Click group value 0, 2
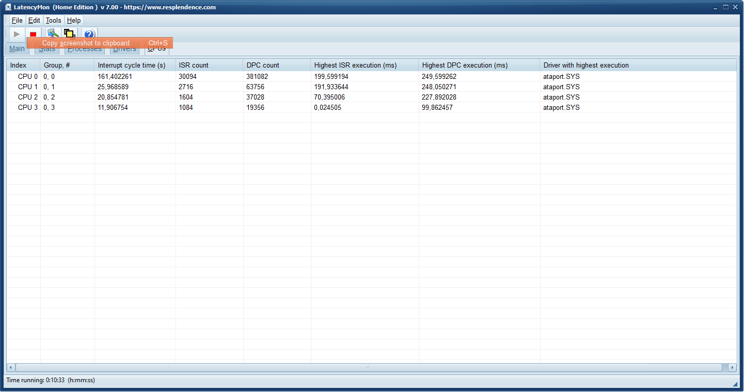This screenshot has width=744, height=392. click(49, 97)
